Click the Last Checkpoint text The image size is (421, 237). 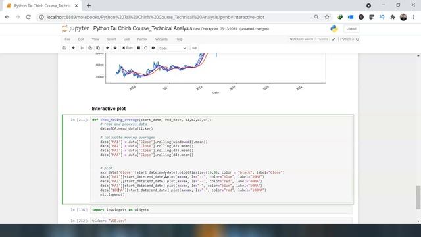(215, 29)
